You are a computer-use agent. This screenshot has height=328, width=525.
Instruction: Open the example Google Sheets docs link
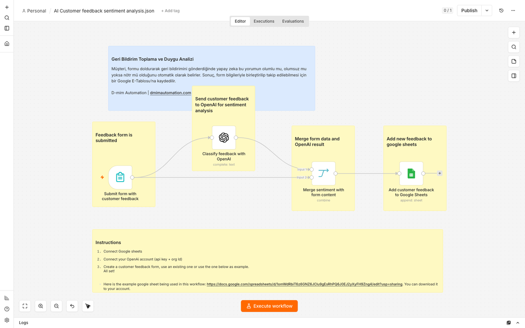(x=304, y=284)
